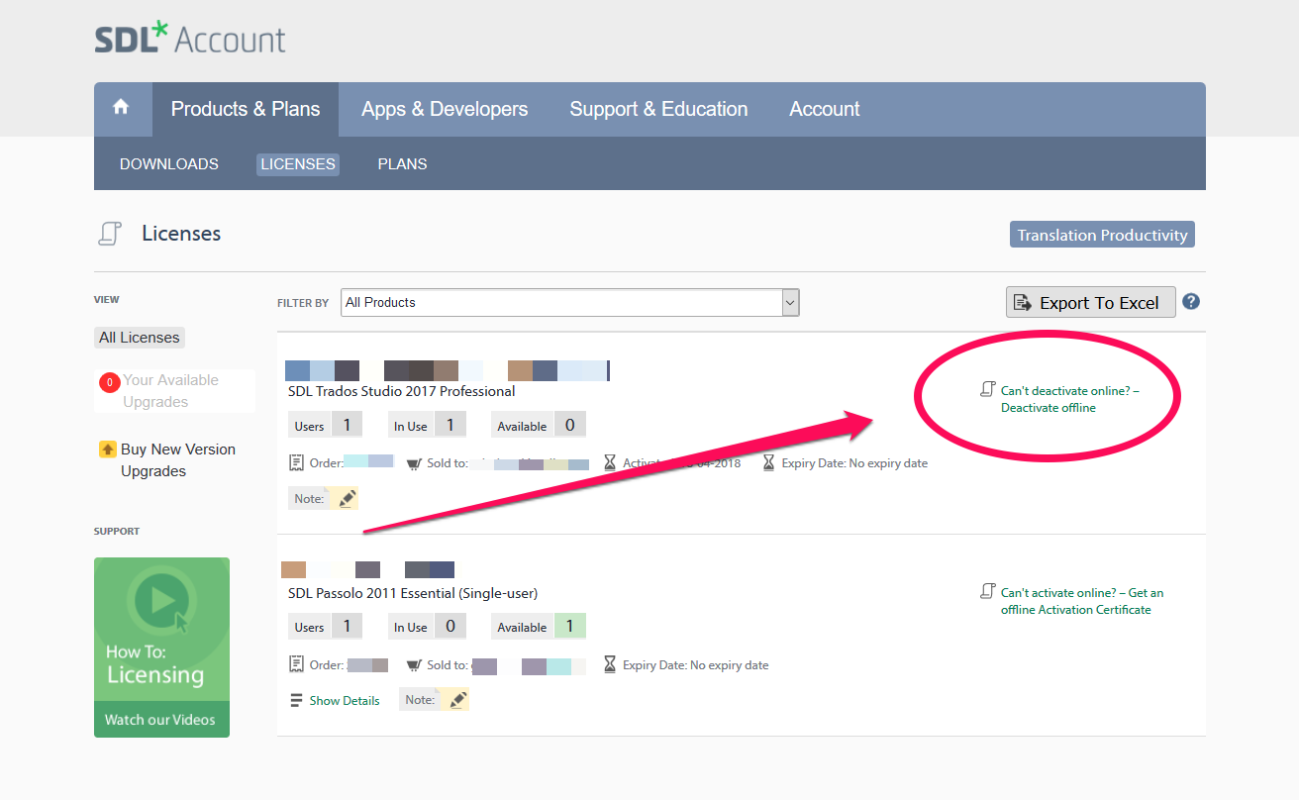Click the Trados Sold to cart icon
This screenshot has width=1299, height=800.
tap(414, 463)
